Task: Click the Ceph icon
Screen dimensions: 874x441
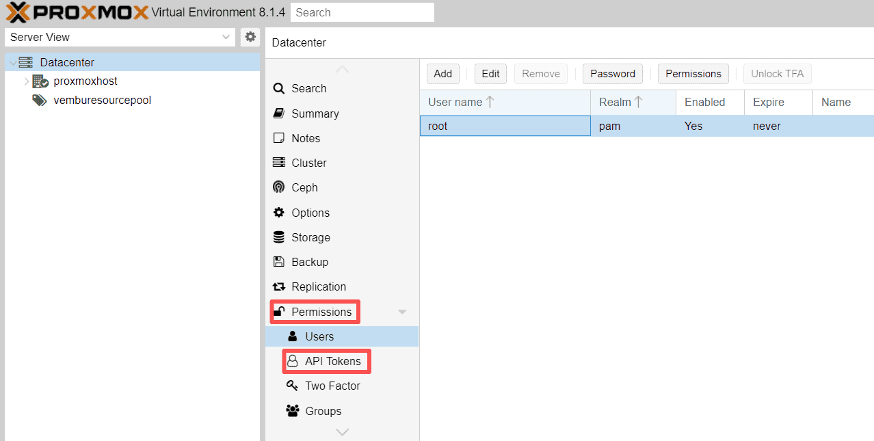Action: pyautogui.click(x=278, y=187)
